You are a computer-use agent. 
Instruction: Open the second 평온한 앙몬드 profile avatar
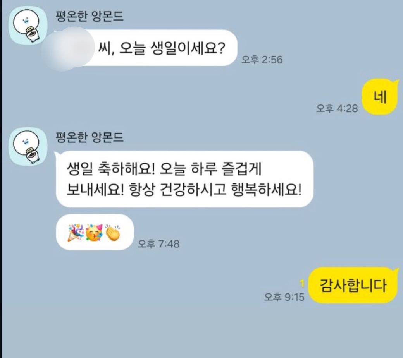(28, 146)
